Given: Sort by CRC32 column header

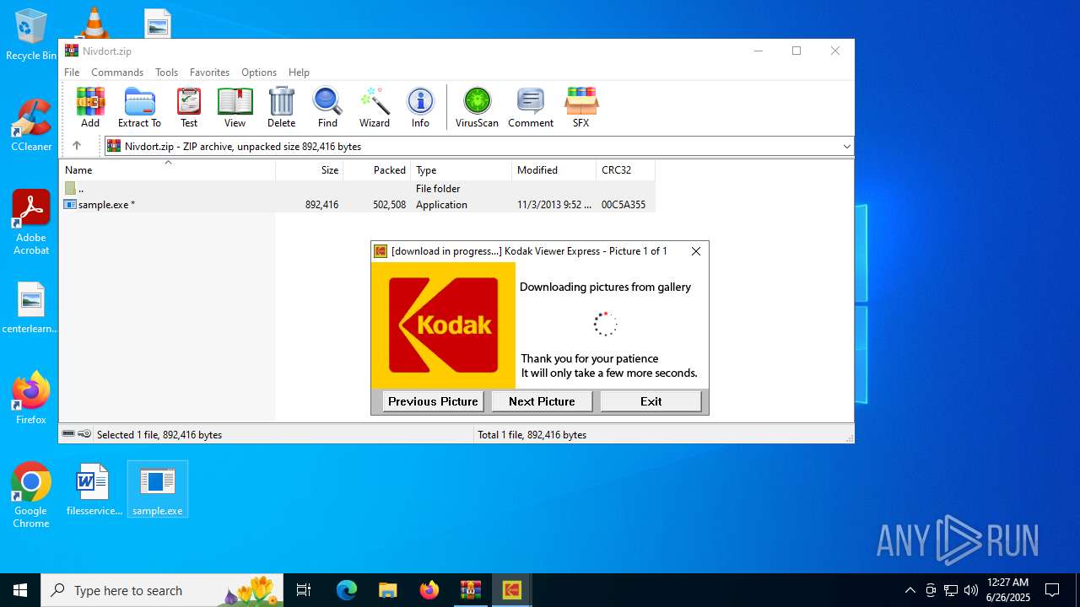Looking at the screenshot, I should pos(625,170).
